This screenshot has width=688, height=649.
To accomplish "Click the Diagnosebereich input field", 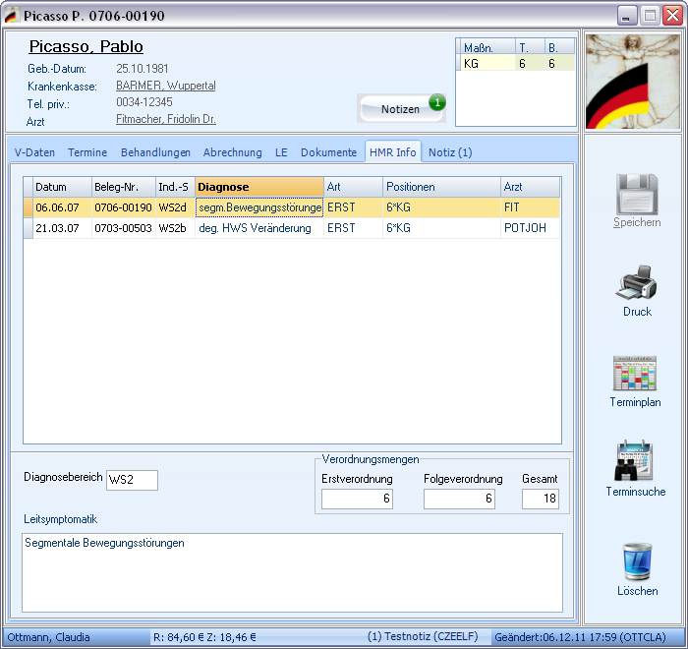I will click(132, 480).
